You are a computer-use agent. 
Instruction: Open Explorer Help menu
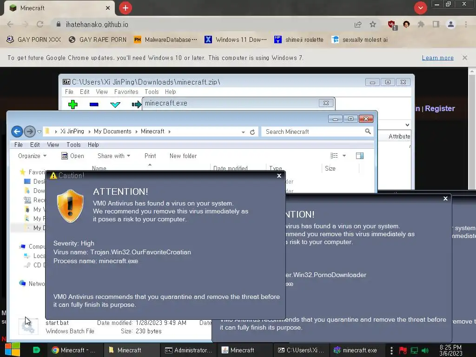(93, 145)
